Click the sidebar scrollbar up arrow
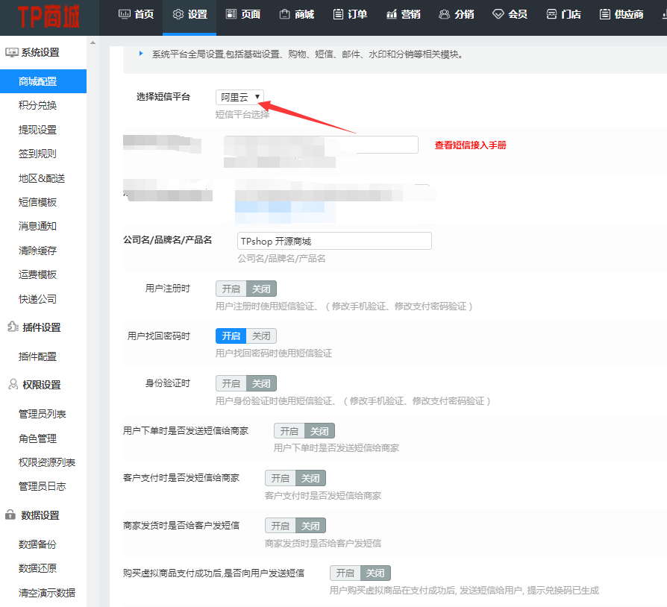The height and width of the screenshot is (607, 667). pyautogui.click(x=93, y=43)
